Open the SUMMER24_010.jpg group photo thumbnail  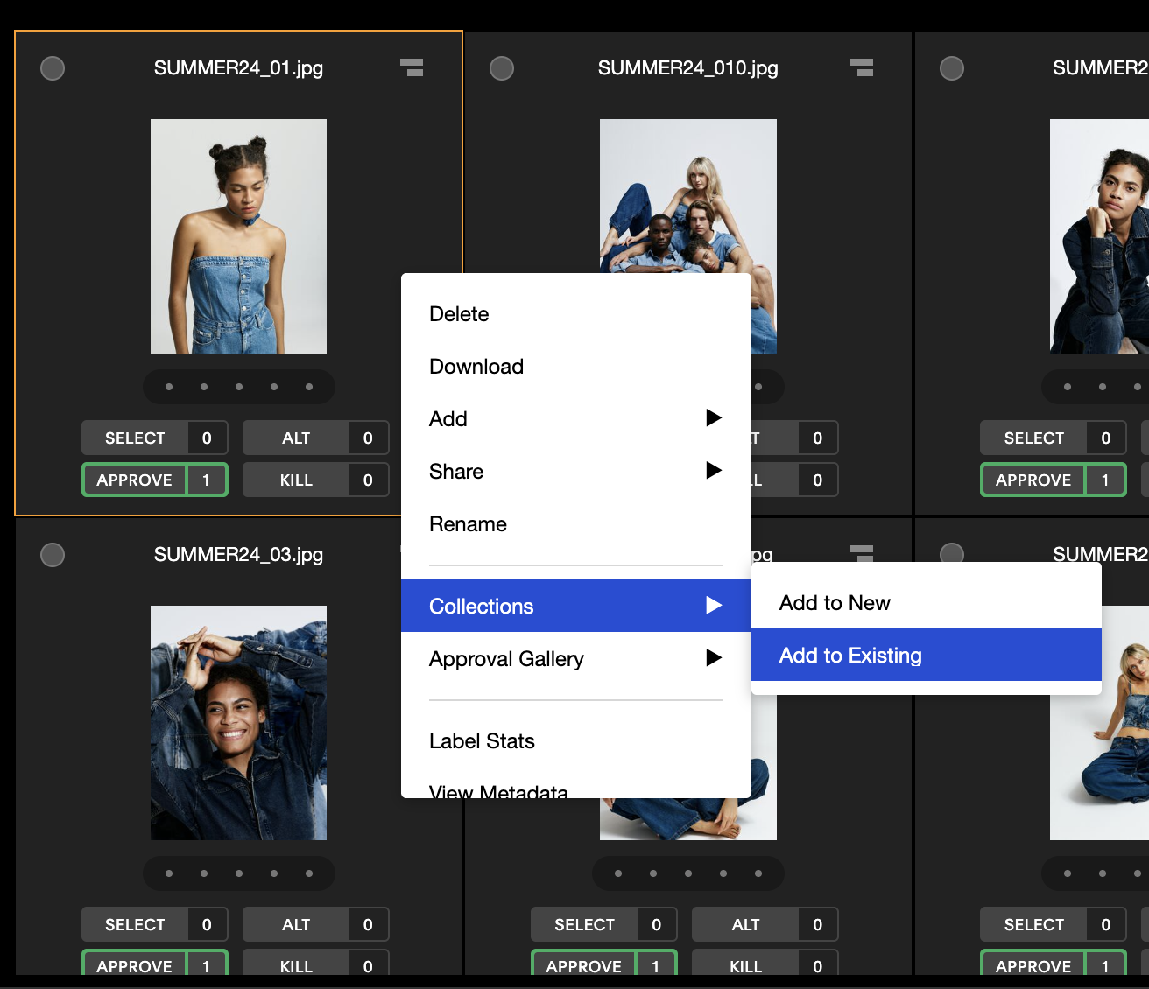tap(688, 196)
